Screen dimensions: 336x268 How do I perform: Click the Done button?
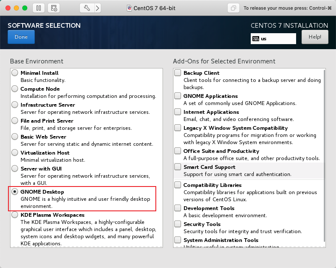click(21, 37)
